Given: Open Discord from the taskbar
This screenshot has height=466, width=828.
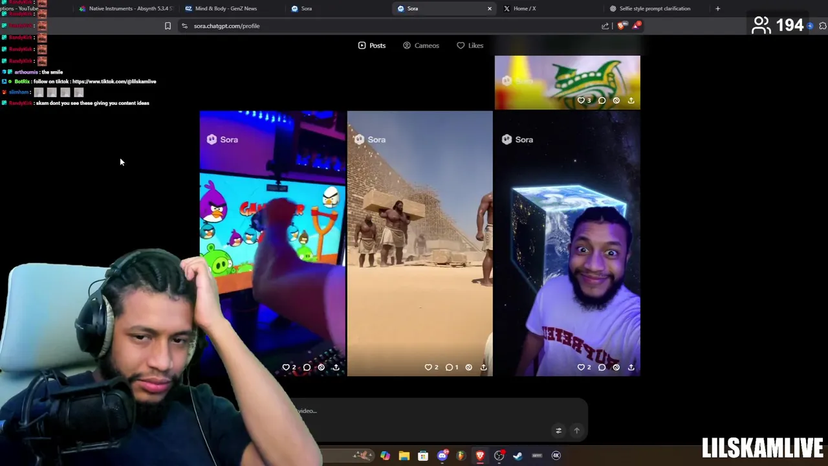Looking at the screenshot, I should [442, 456].
